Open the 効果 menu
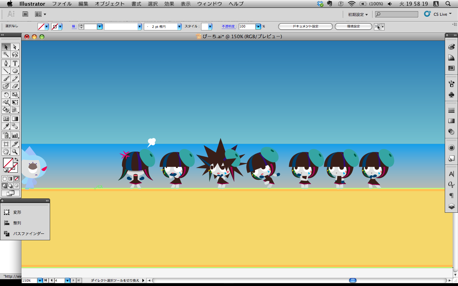458x286 pixels. [x=169, y=4]
